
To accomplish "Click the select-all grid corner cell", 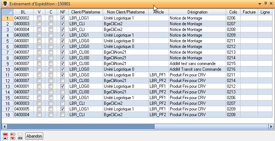I will click(x=7, y=12).
